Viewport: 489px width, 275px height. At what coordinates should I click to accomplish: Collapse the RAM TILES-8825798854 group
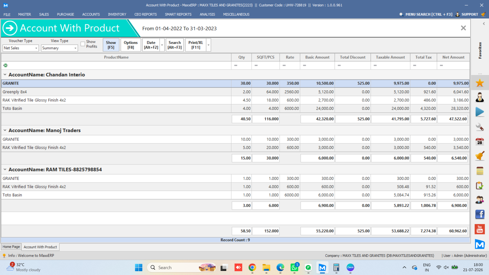coord(5,169)
